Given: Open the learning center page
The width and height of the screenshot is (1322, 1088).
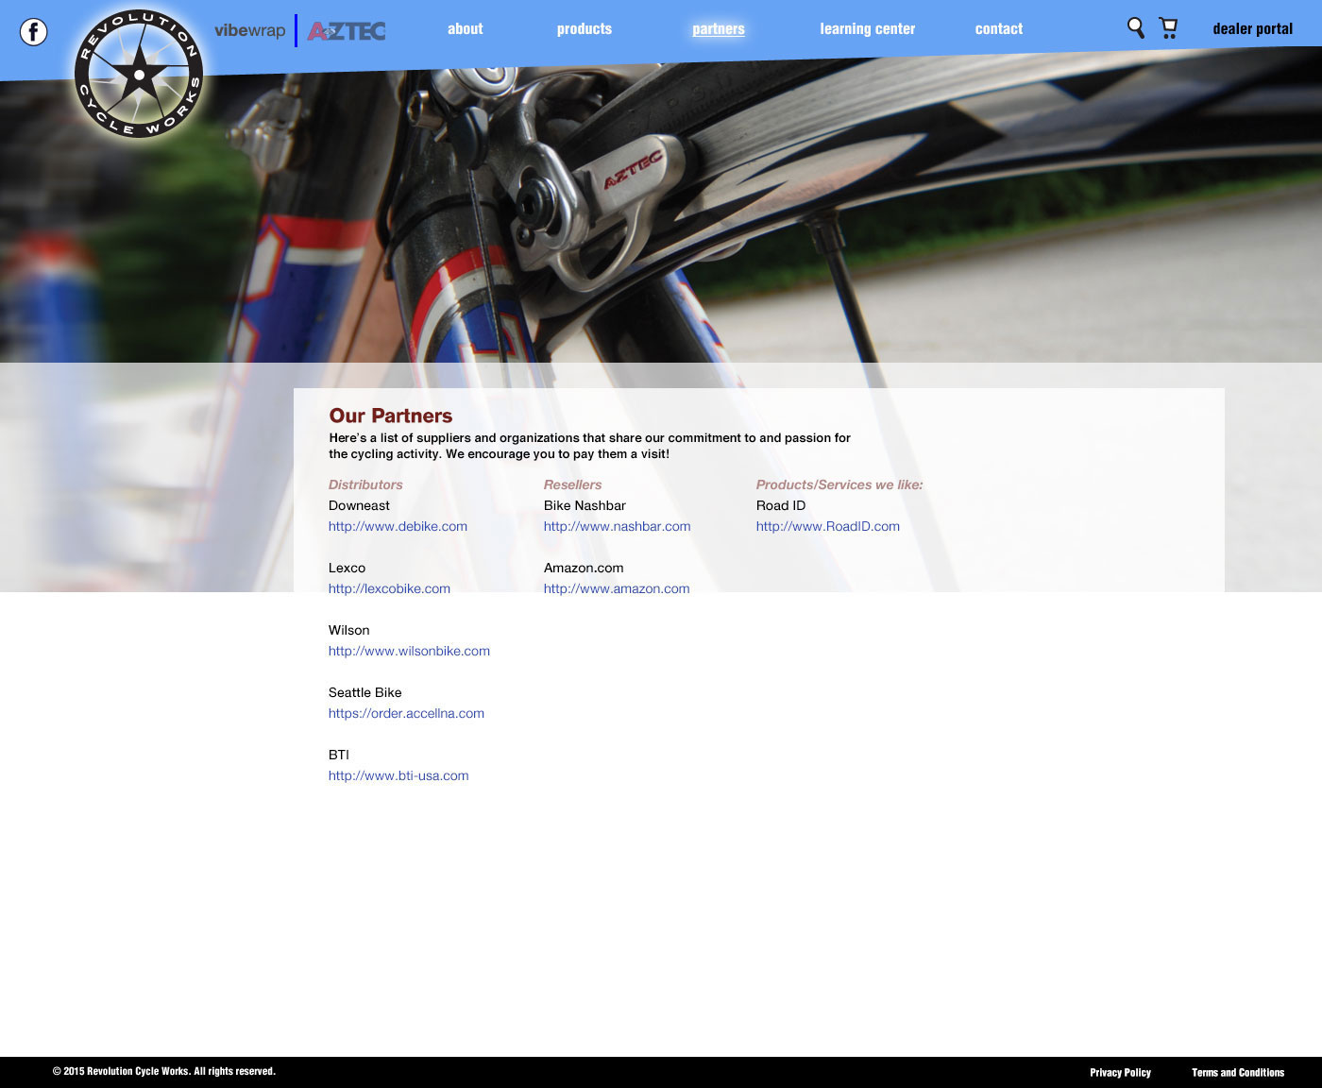Looking at the screenshot, I should click(867, 29).
